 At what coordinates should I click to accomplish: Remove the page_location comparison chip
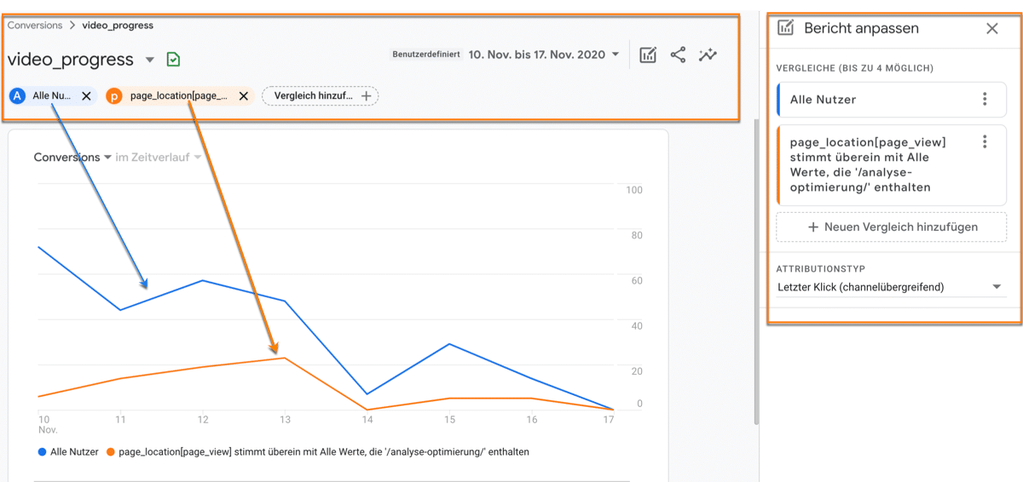coord(244,96)
